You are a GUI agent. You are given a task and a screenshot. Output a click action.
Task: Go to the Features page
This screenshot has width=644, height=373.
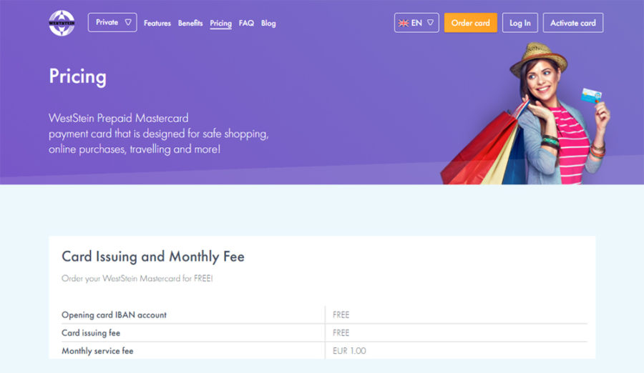tap(157, 23)
